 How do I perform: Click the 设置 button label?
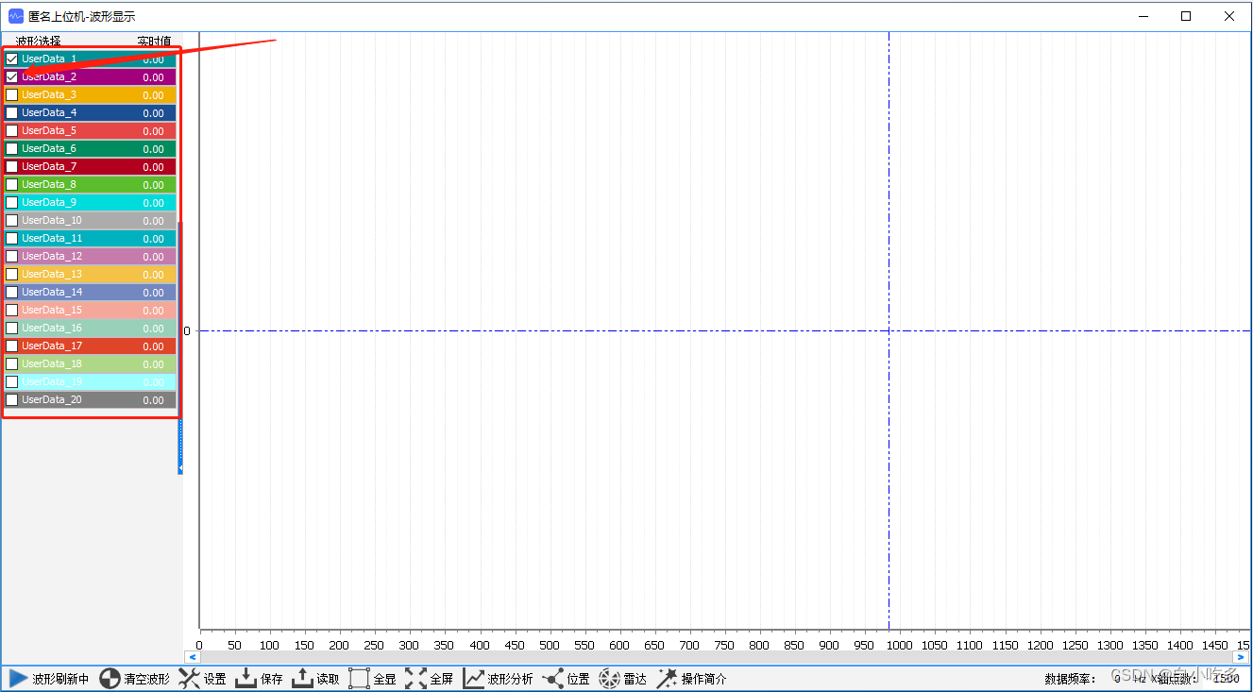pos(215,679)
